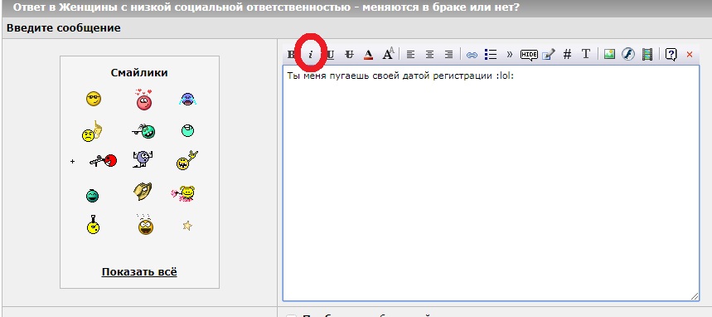Open all smileys via Показать всё
Image resolution: width=712 pixels, height=317 pixels.
[139, 272]
